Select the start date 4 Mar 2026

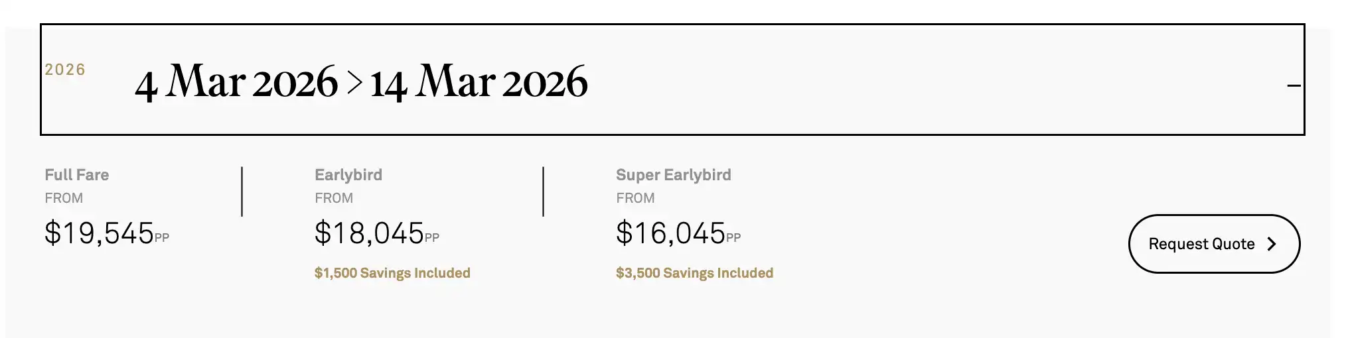tap(236, 82)
